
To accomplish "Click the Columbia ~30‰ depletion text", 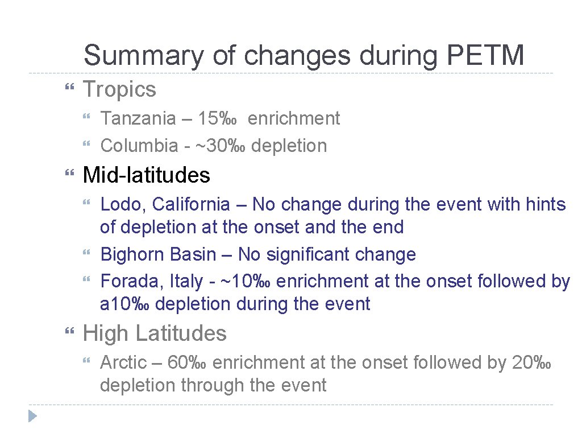I will pos(214,146).
